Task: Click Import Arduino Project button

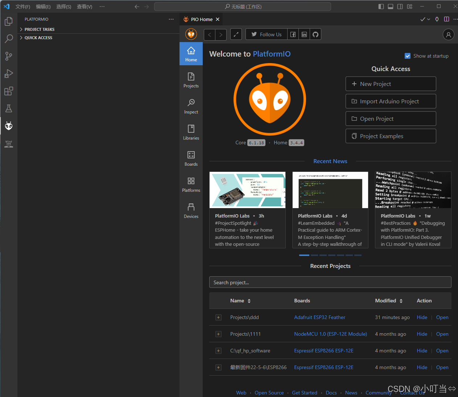Action: (x=391, y=101)
